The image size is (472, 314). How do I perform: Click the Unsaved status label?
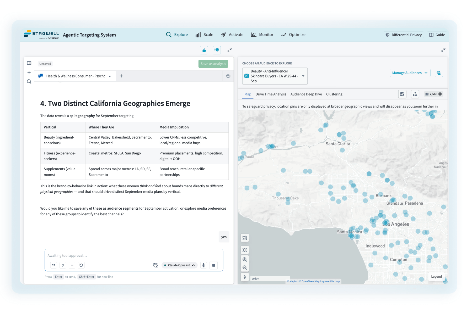point(45,64)
